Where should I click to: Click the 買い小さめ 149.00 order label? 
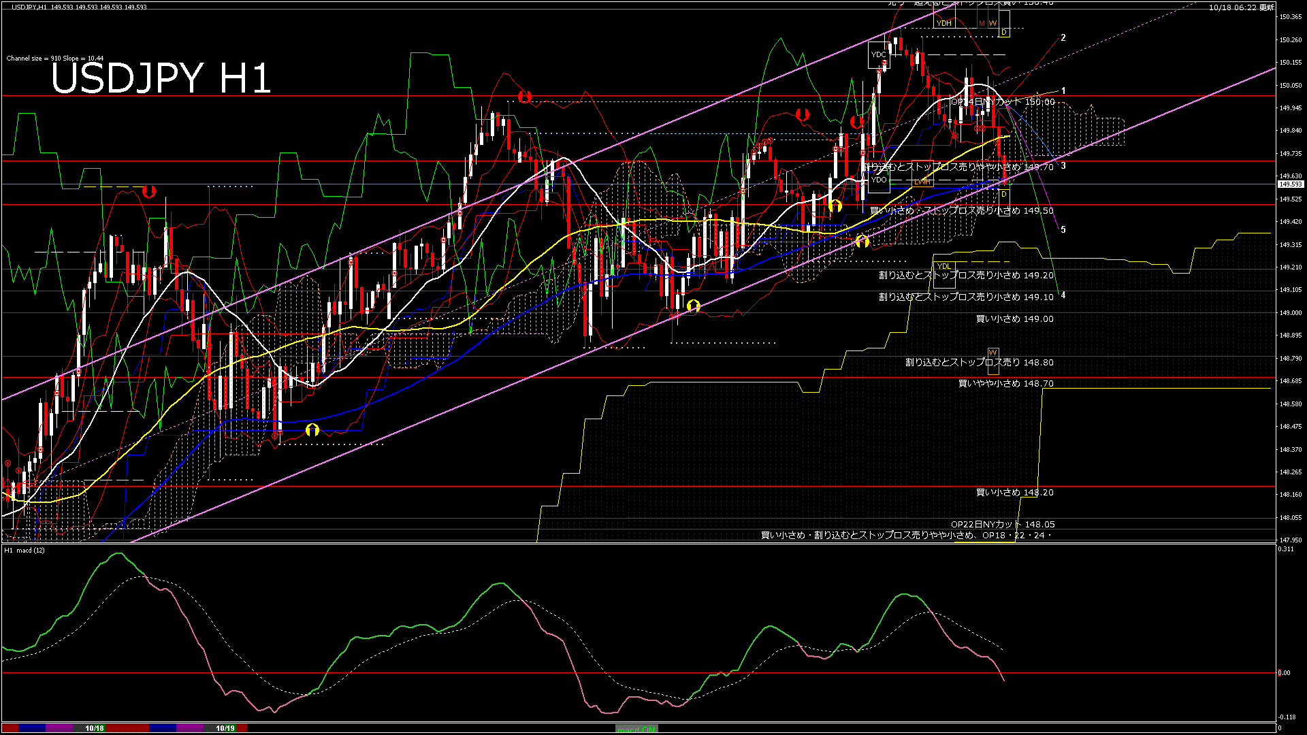[x=1014, y=318]
